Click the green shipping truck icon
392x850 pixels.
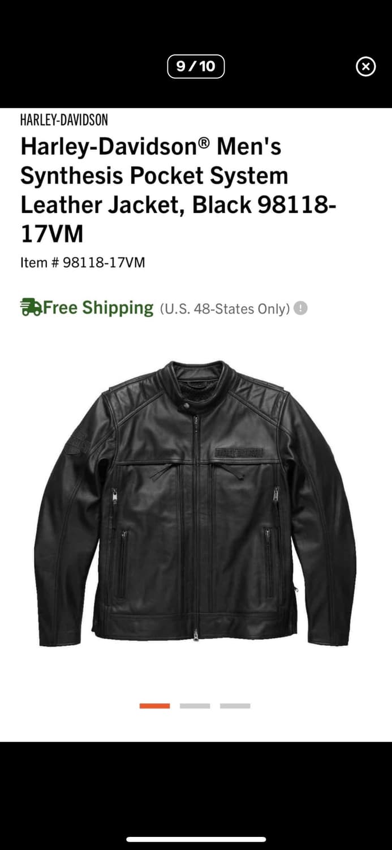(31, 308)
